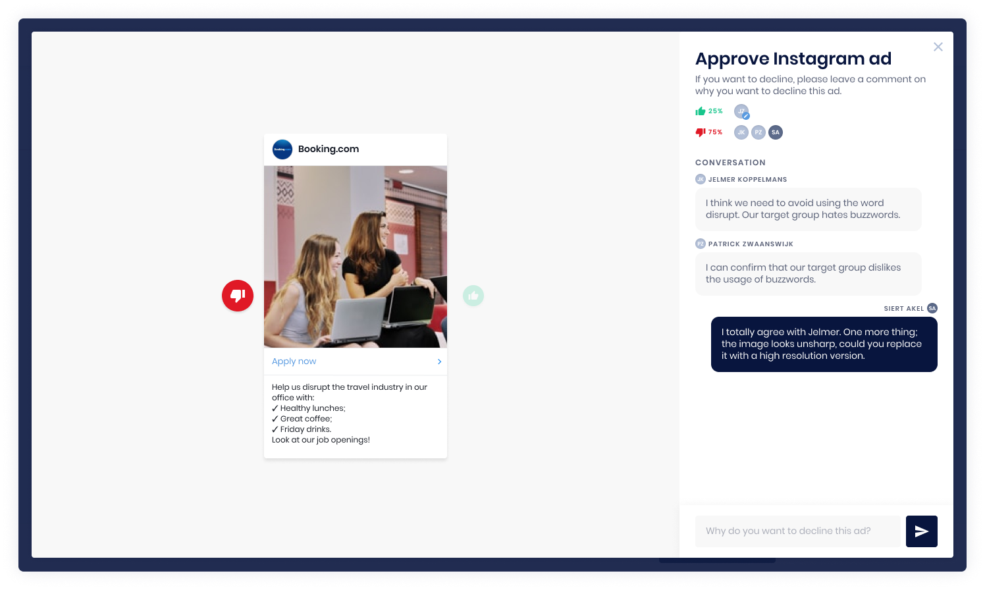Click Patrick Zwaanswijk's small avatar in conversation
This screenshot has width=985, height=590.
point(701,244)
